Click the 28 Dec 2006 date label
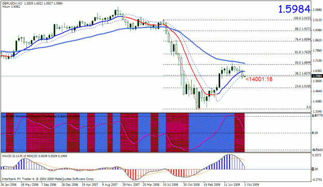Image resolution: width=323 pixels, height=187 pixels. [x=70, y=184]
